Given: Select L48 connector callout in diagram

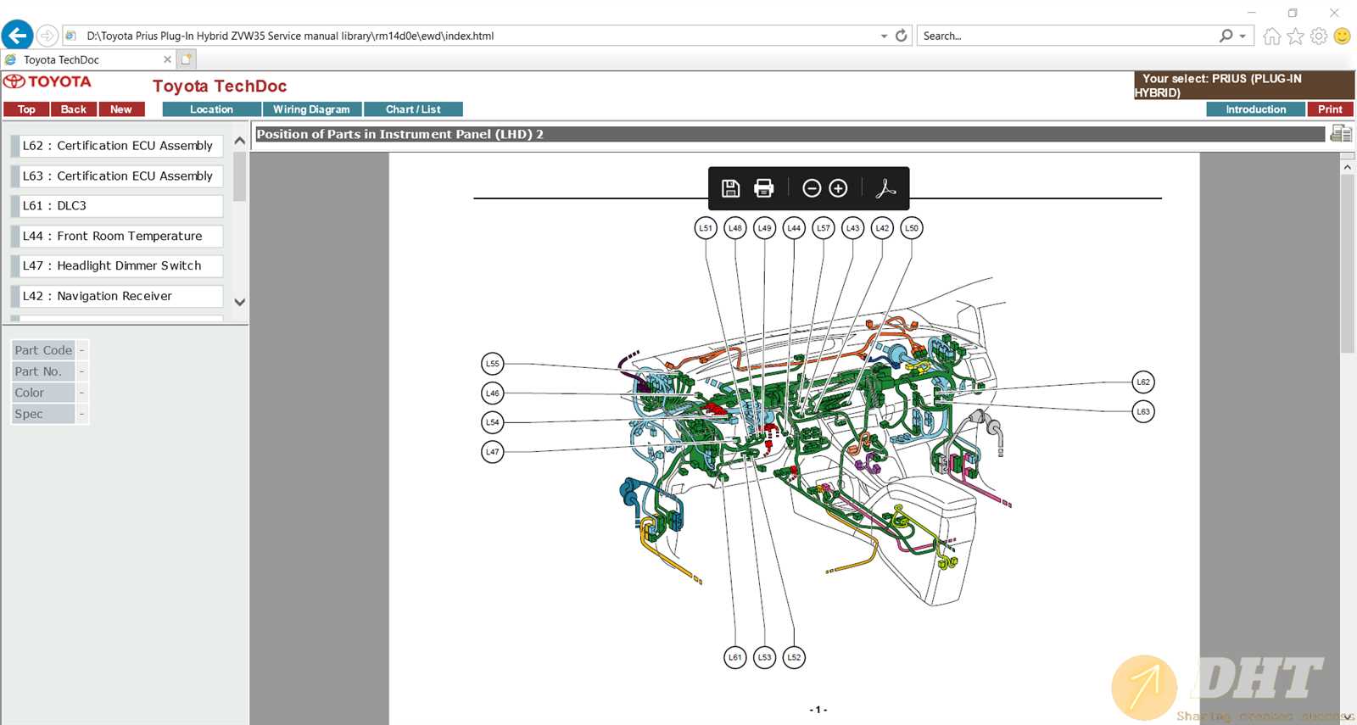Looking at the screenshot, I should coord(735,228).
